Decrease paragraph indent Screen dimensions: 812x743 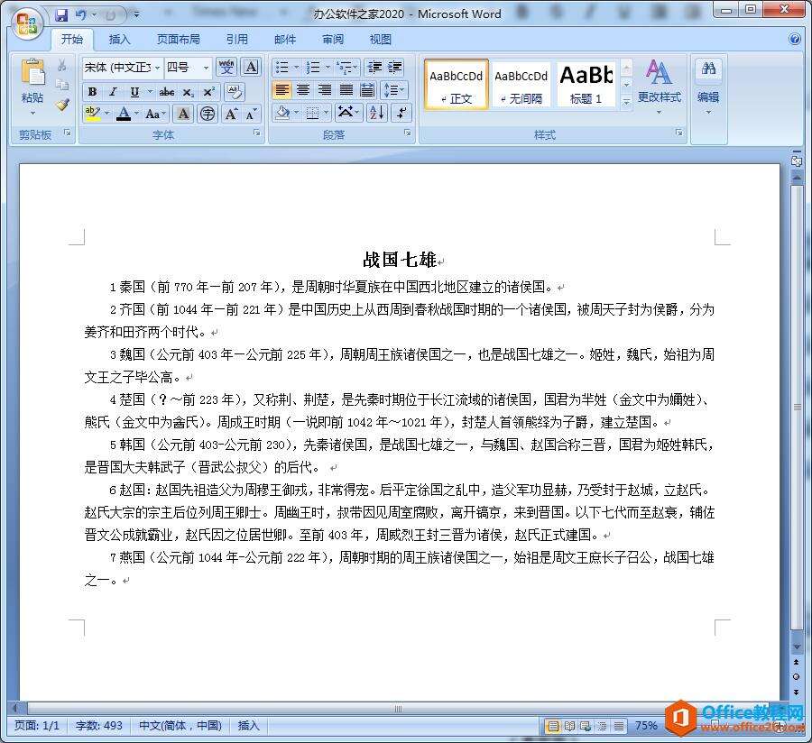tap(374, 68)
